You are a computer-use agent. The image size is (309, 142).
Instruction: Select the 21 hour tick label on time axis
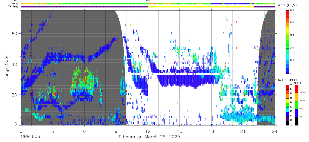pyautogui.click(x=243, y=131)
